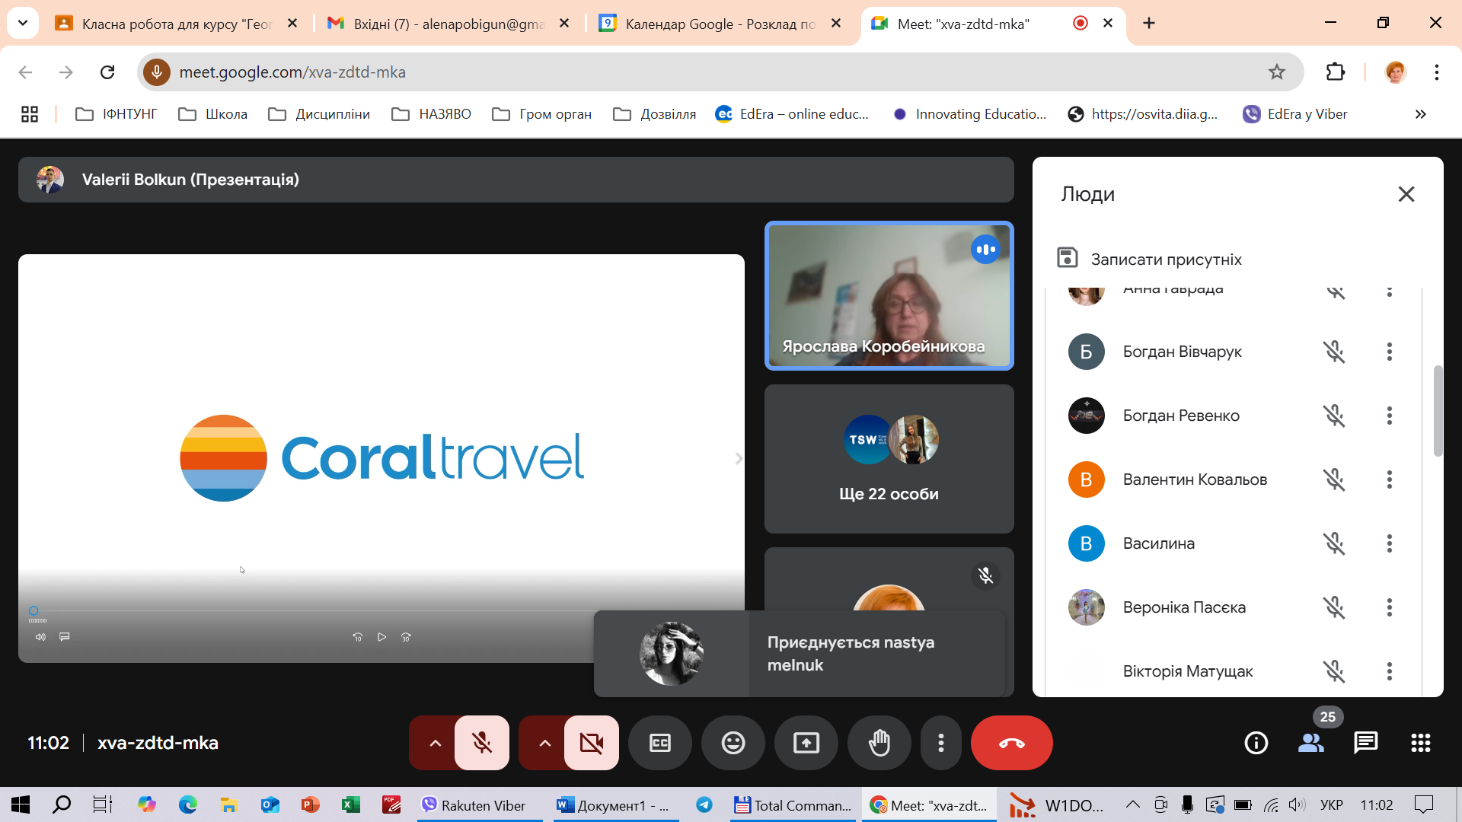Click the raise hand icon

coord(879,743)
